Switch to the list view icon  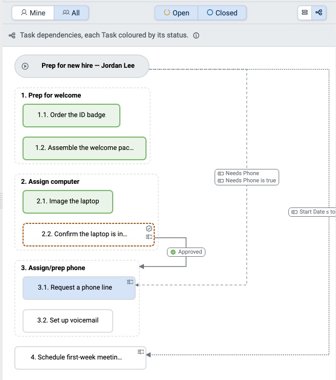[305, 13]
